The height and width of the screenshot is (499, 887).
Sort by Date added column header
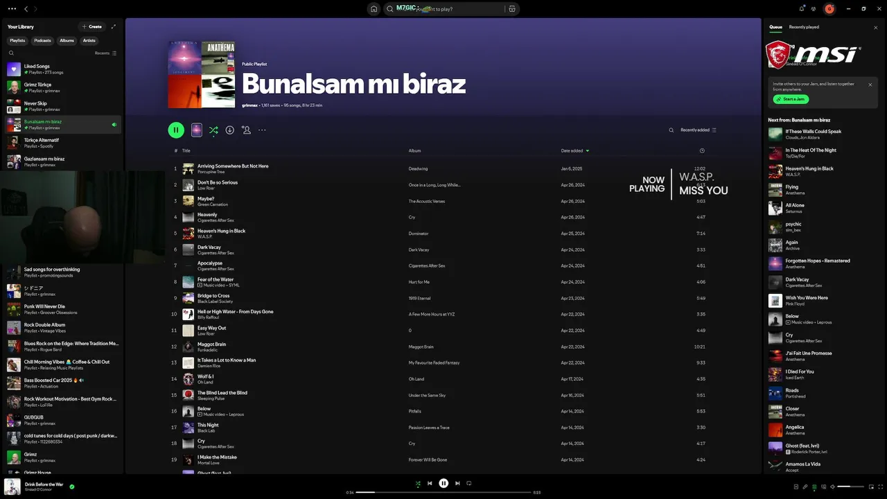(575, 150)
